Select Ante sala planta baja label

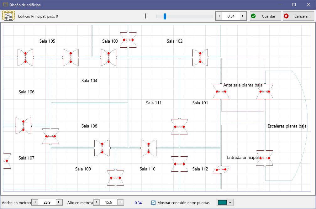[x=243, y=85]
